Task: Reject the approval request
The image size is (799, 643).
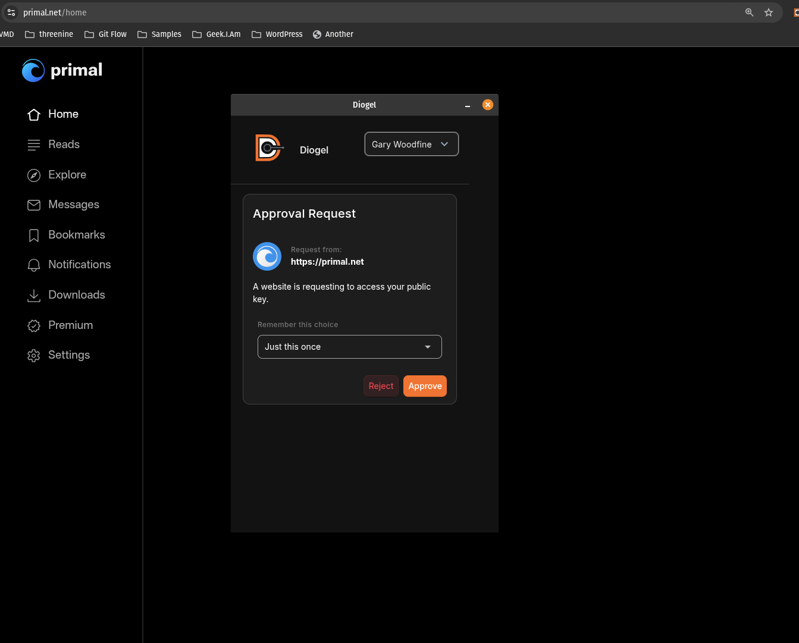Action: click(x=381, y=386)
